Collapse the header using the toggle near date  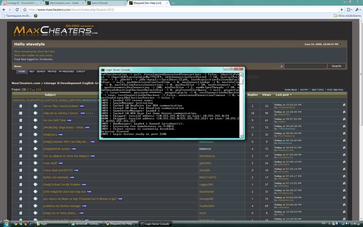[342, 44]
